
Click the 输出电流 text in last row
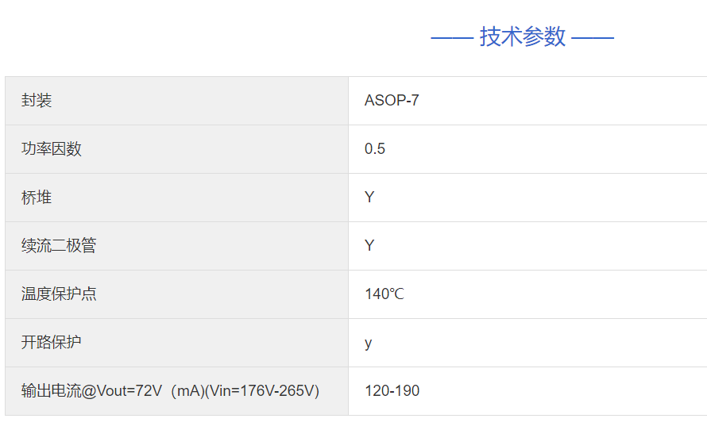tap(51, 391)
